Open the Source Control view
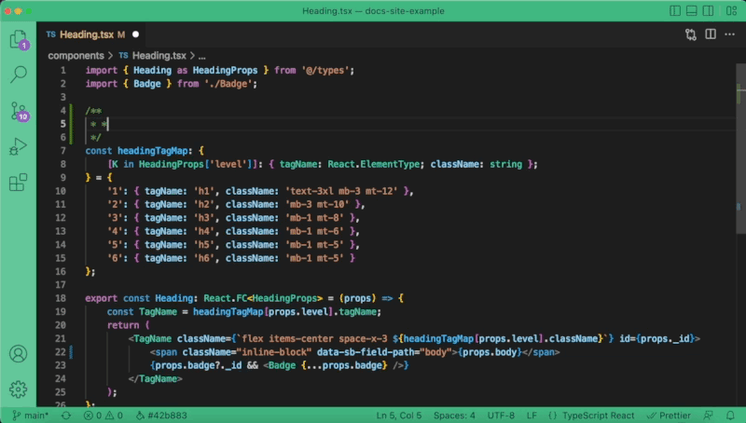The image size is (746, 423). click(x=19, y=111)
